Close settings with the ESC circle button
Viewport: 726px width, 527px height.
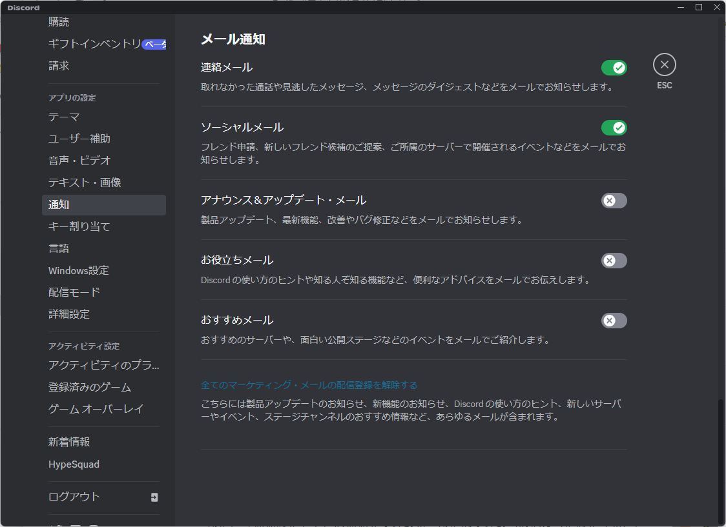(x=665, y=65)
